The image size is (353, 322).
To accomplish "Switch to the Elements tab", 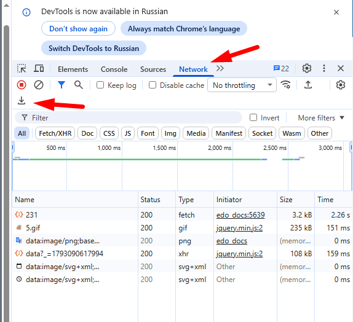I will (73, 69).
